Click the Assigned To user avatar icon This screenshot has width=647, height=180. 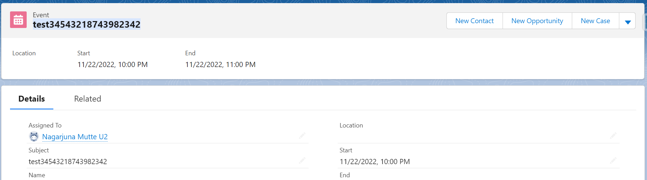[x=34, y=137]
